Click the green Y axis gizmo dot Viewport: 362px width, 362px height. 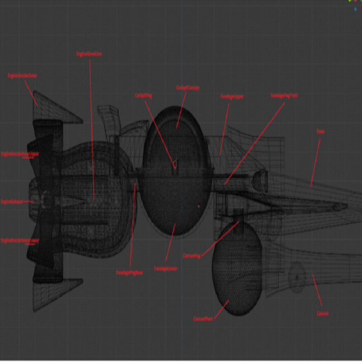350,1
